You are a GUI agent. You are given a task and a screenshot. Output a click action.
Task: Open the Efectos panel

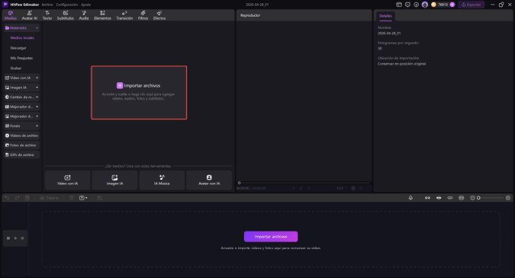(159, 15)
